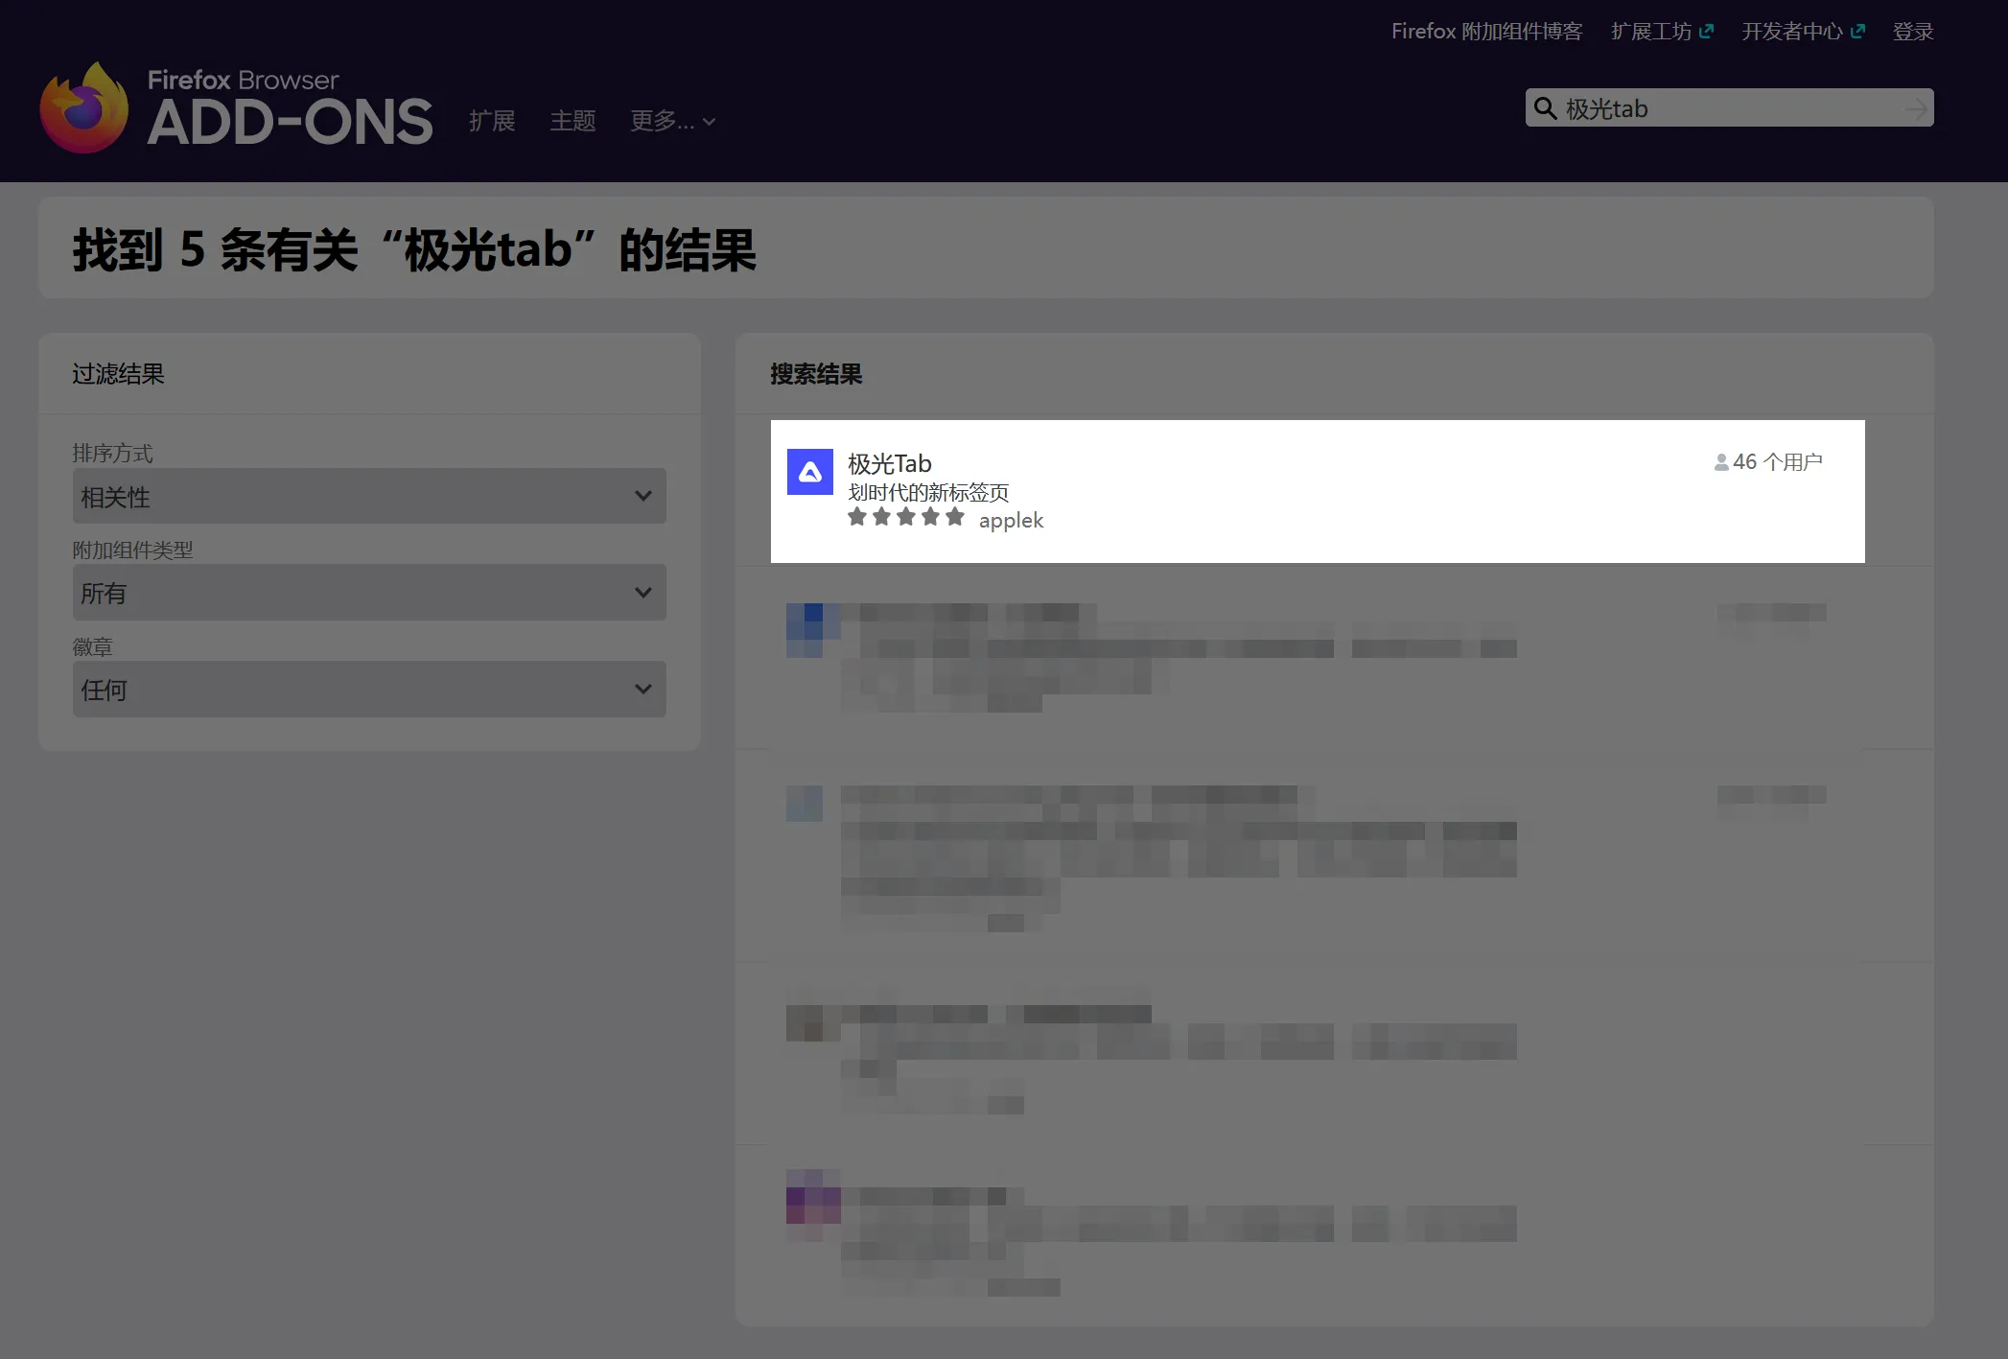
Task: Open the 扩展工坊 link
Action: (x=1651, y=32)
